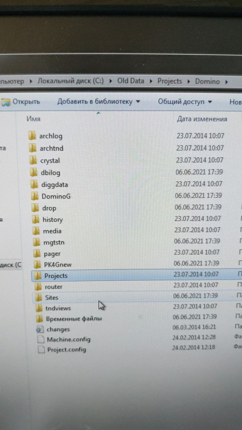Select the dbilog folder name
242x430 pixels.
click(x=50, y=173)
